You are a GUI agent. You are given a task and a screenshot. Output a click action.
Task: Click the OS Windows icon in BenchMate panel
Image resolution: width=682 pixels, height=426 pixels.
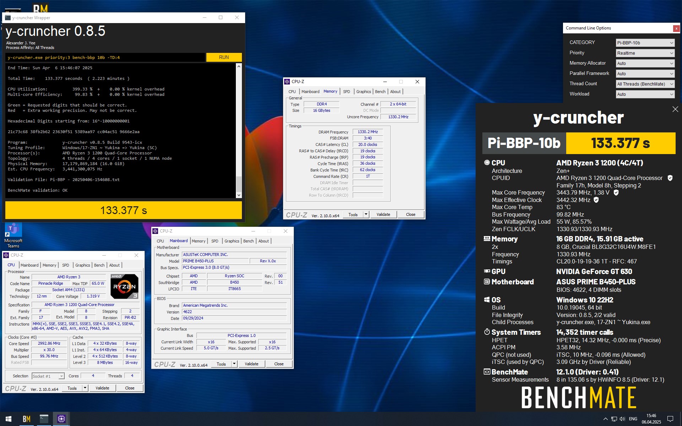(487, 300)
